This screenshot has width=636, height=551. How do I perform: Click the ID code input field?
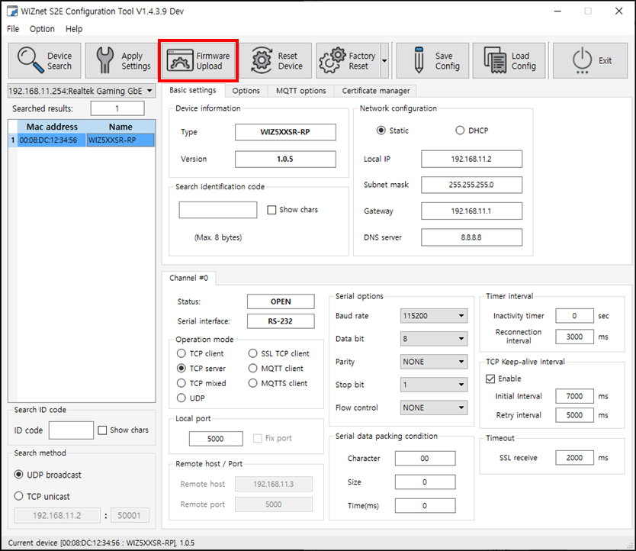pos(71,430)
